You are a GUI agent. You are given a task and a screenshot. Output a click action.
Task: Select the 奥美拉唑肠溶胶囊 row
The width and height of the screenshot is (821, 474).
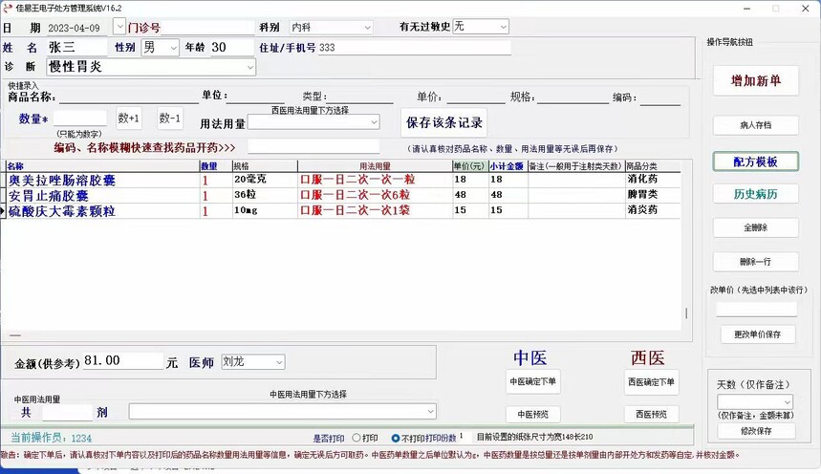(343, 180)
